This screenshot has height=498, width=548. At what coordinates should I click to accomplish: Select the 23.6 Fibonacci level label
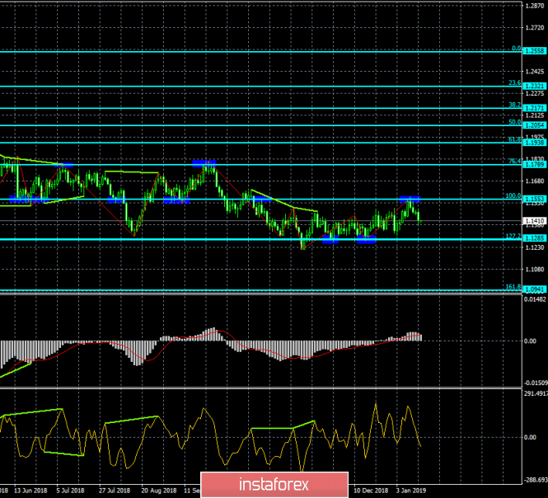(513, 82)
